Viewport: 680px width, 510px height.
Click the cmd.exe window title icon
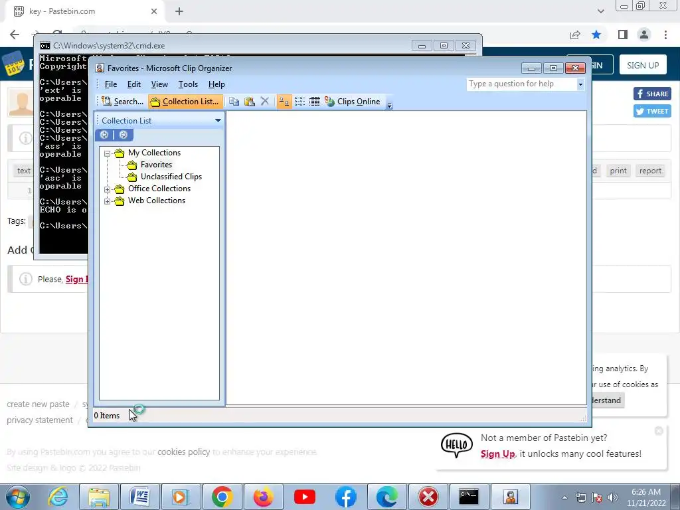pyautogui.click(x=44, y=46)
